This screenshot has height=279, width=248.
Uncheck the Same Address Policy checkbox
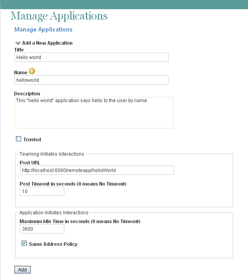click(x=24, y=243)
